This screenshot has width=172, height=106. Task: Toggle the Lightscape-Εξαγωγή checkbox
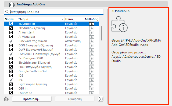coord(11,84)
